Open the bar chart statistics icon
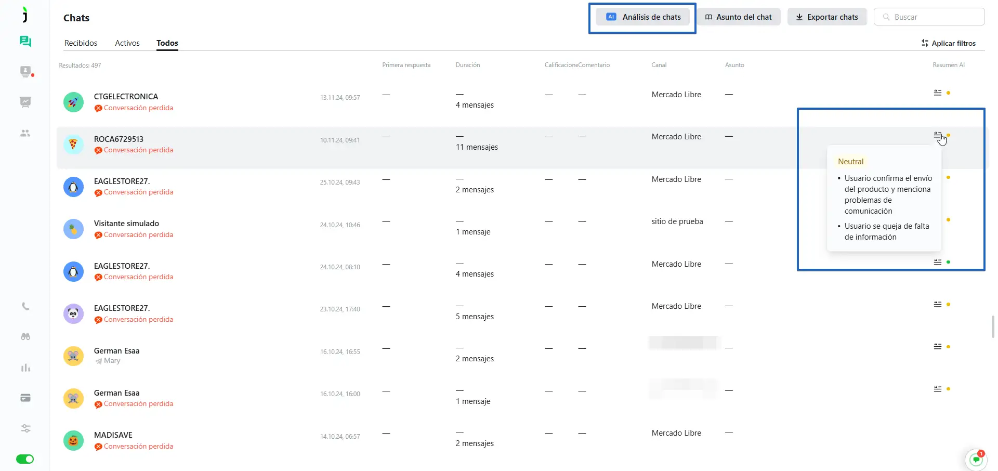998x471 pixels. click(25, 368)
